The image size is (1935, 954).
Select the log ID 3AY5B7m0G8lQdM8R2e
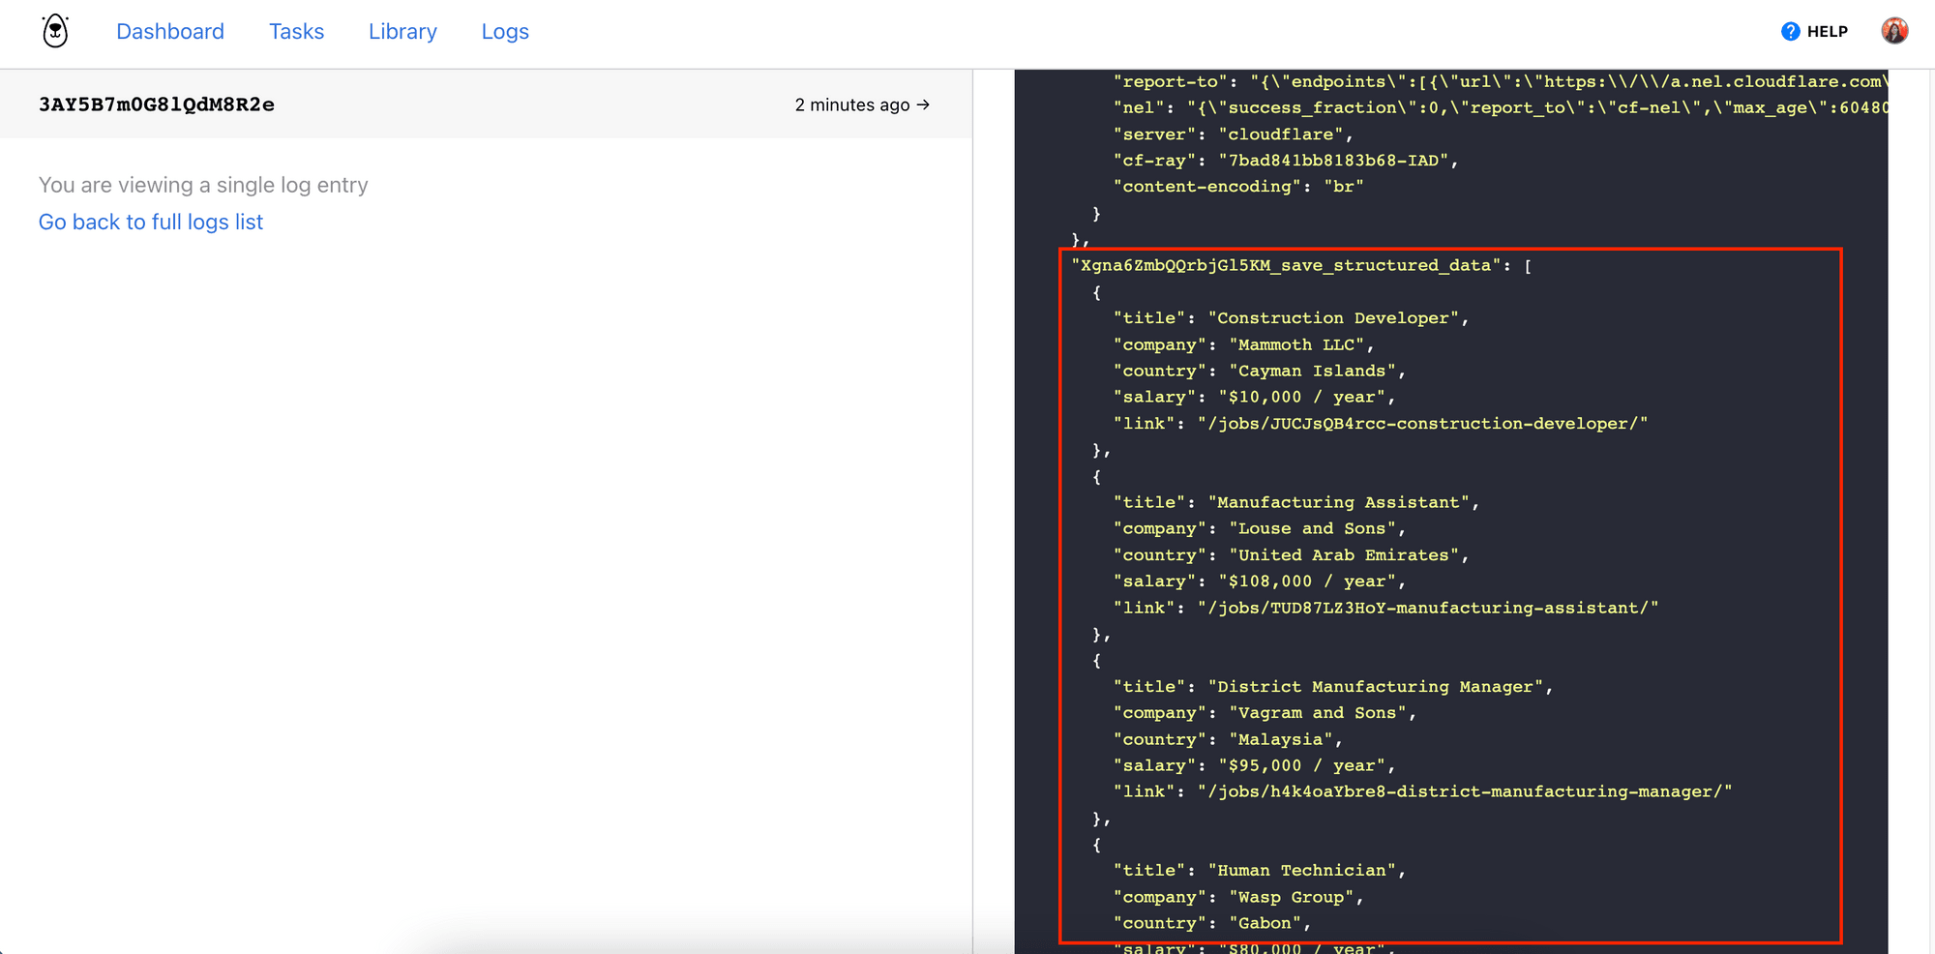coord(157,104)
